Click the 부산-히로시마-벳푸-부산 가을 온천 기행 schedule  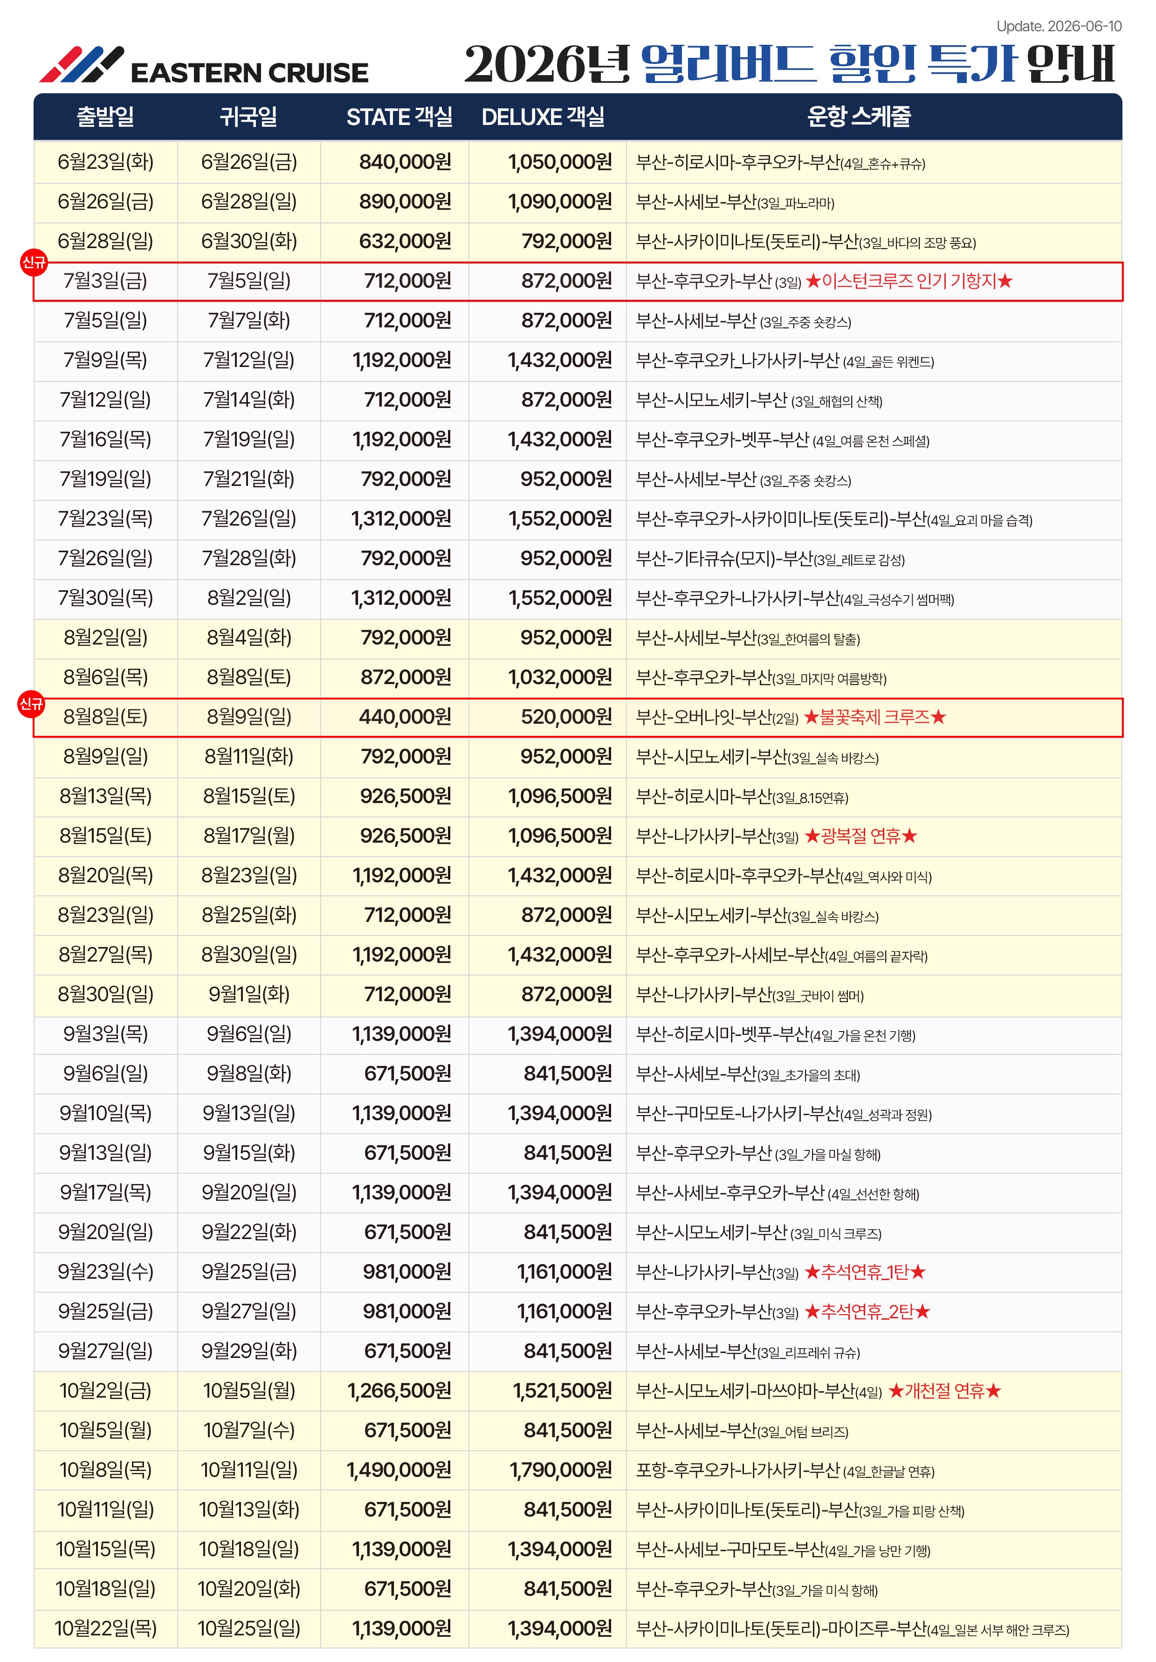click(776, 1034)
